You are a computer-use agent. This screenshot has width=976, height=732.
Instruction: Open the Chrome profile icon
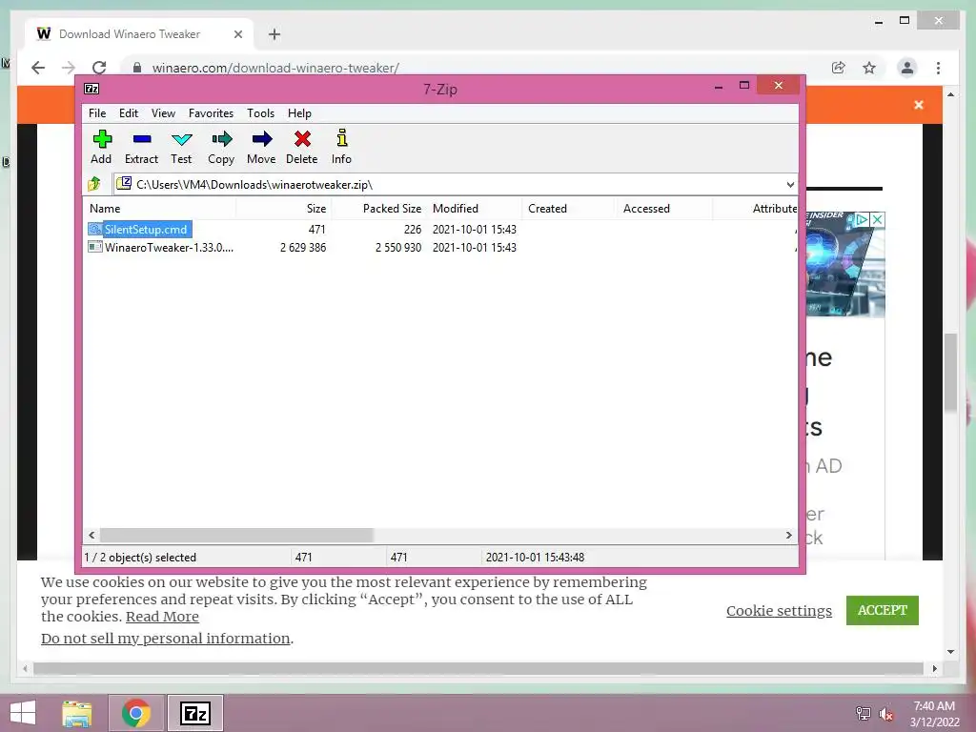click(x=907, y=68)
